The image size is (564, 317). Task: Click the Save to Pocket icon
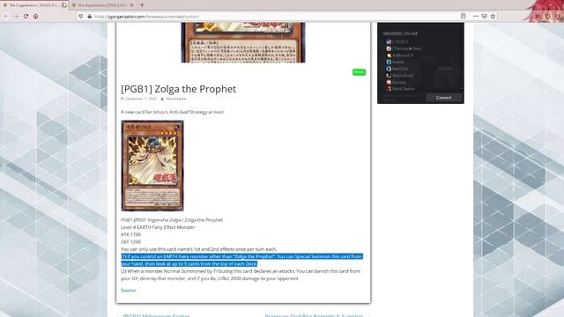484,16
